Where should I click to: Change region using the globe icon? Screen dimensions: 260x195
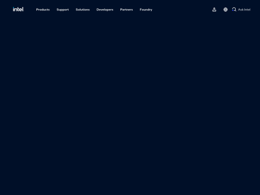(225, 10)
